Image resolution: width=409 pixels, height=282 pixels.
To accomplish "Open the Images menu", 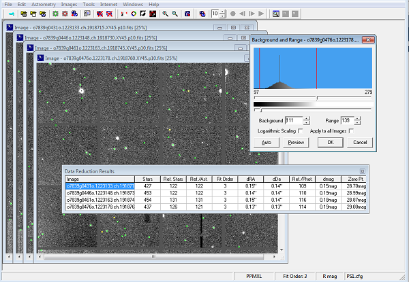I will pos(69,5).
